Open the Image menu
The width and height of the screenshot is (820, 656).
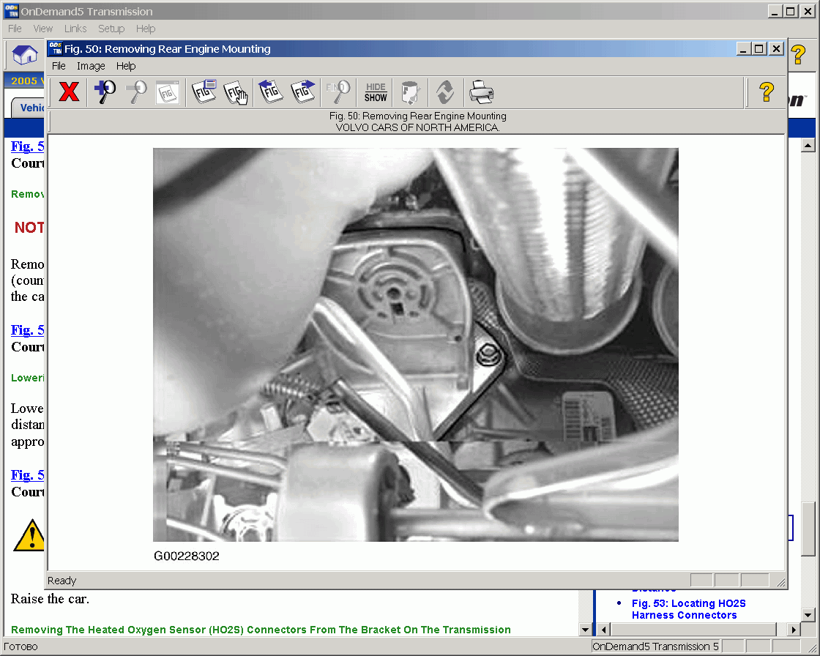91,66
